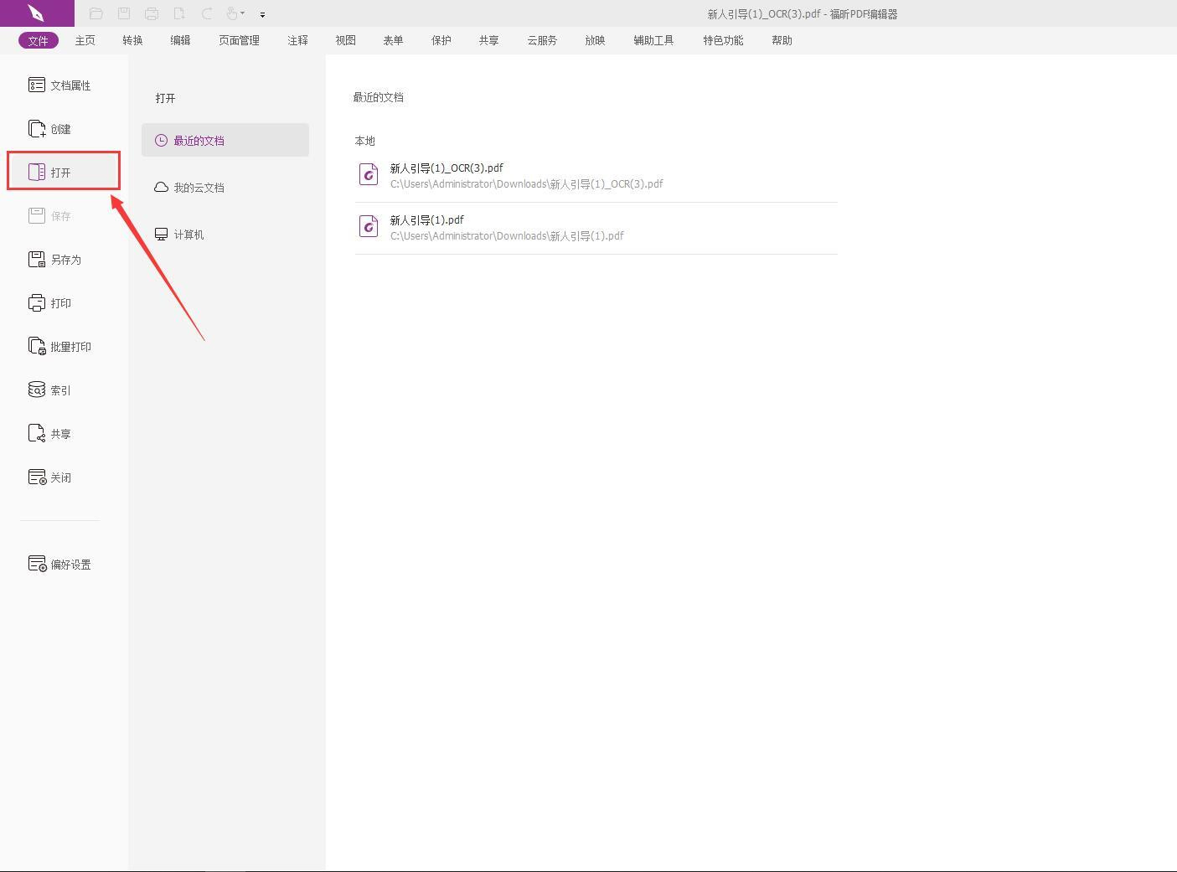
Task: Expand the customize quick access toolbar arrow
Action: tap(262, 14)
